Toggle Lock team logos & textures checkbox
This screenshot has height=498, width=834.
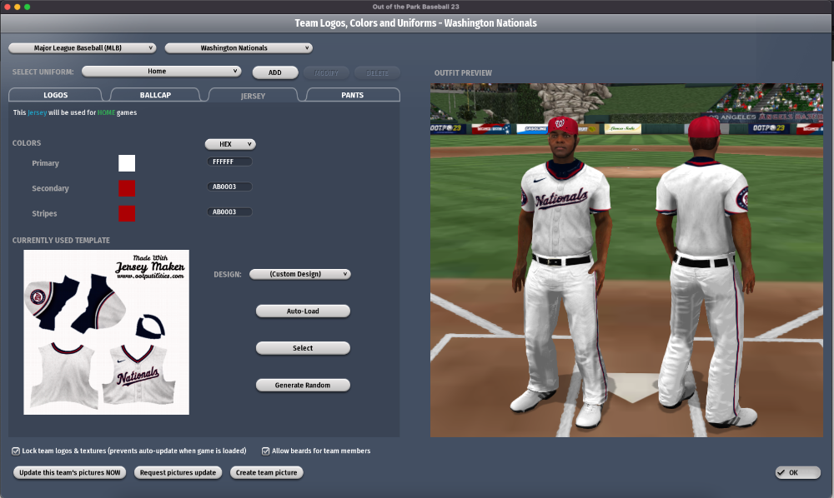coord(16,451)
